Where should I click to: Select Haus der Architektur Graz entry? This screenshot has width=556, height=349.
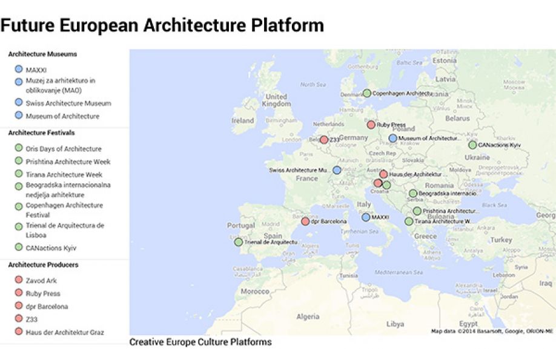(65, 332)
